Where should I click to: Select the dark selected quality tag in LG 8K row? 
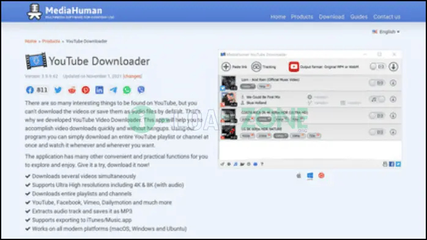coord(281,136)
